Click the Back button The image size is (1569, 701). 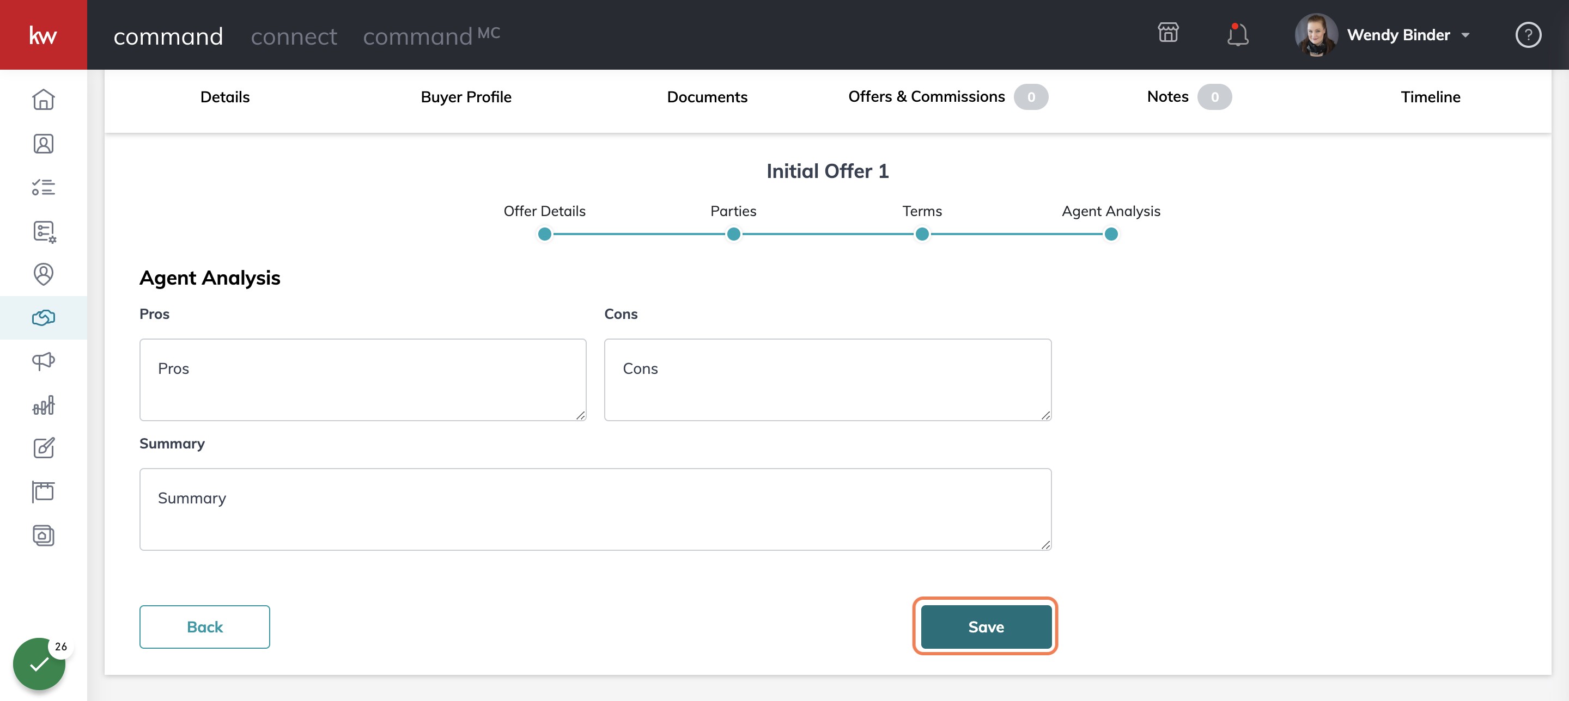point(205,627)
